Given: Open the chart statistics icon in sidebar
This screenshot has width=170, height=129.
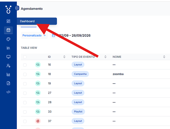Looking at the screenshot, I should [x=8, y=74].
